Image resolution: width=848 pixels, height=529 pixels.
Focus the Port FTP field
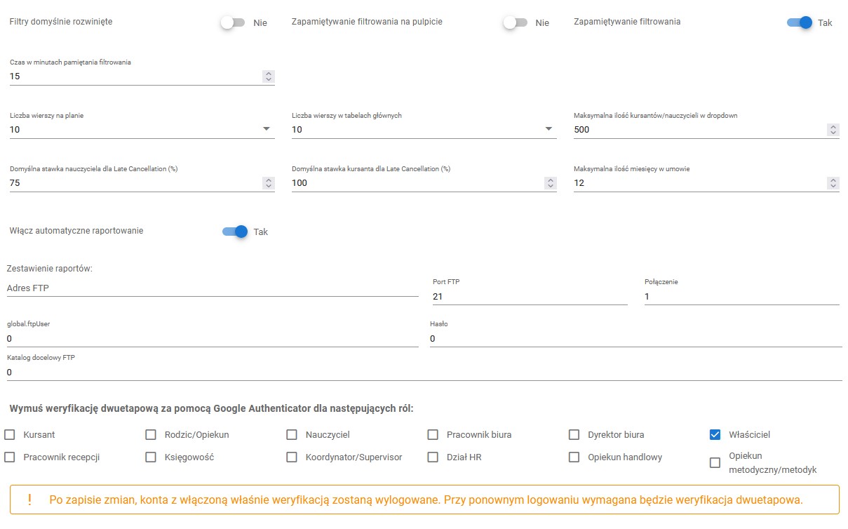pyautogui.click(x=530, y=297)
